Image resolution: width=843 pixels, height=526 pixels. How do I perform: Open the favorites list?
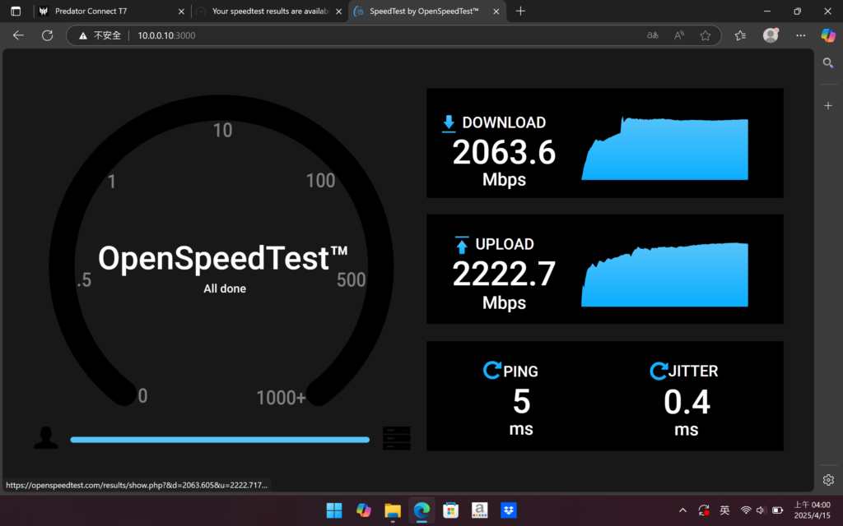point(740,35)
